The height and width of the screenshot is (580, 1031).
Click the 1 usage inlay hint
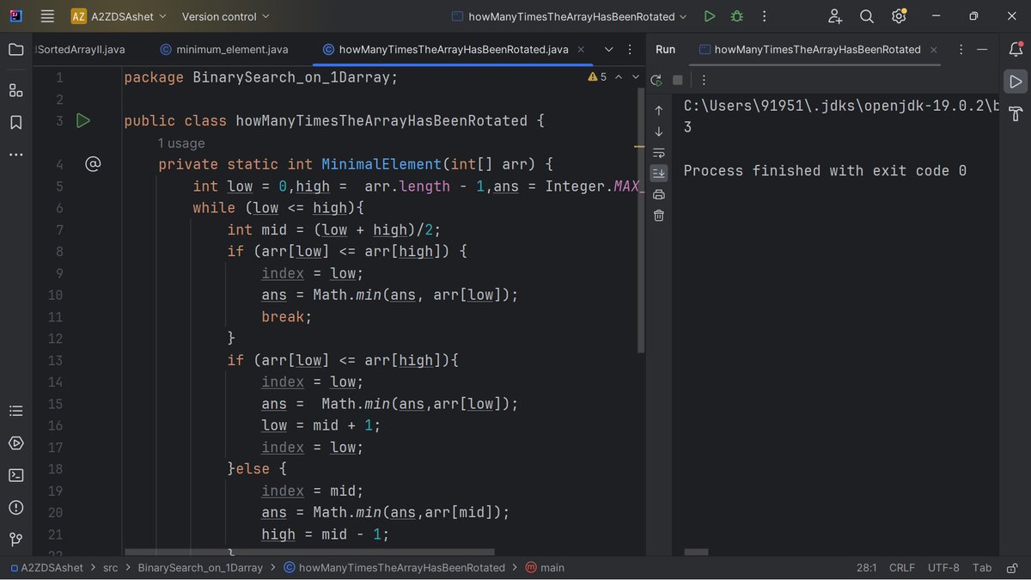pyautogui.click(x=181, y=143)
